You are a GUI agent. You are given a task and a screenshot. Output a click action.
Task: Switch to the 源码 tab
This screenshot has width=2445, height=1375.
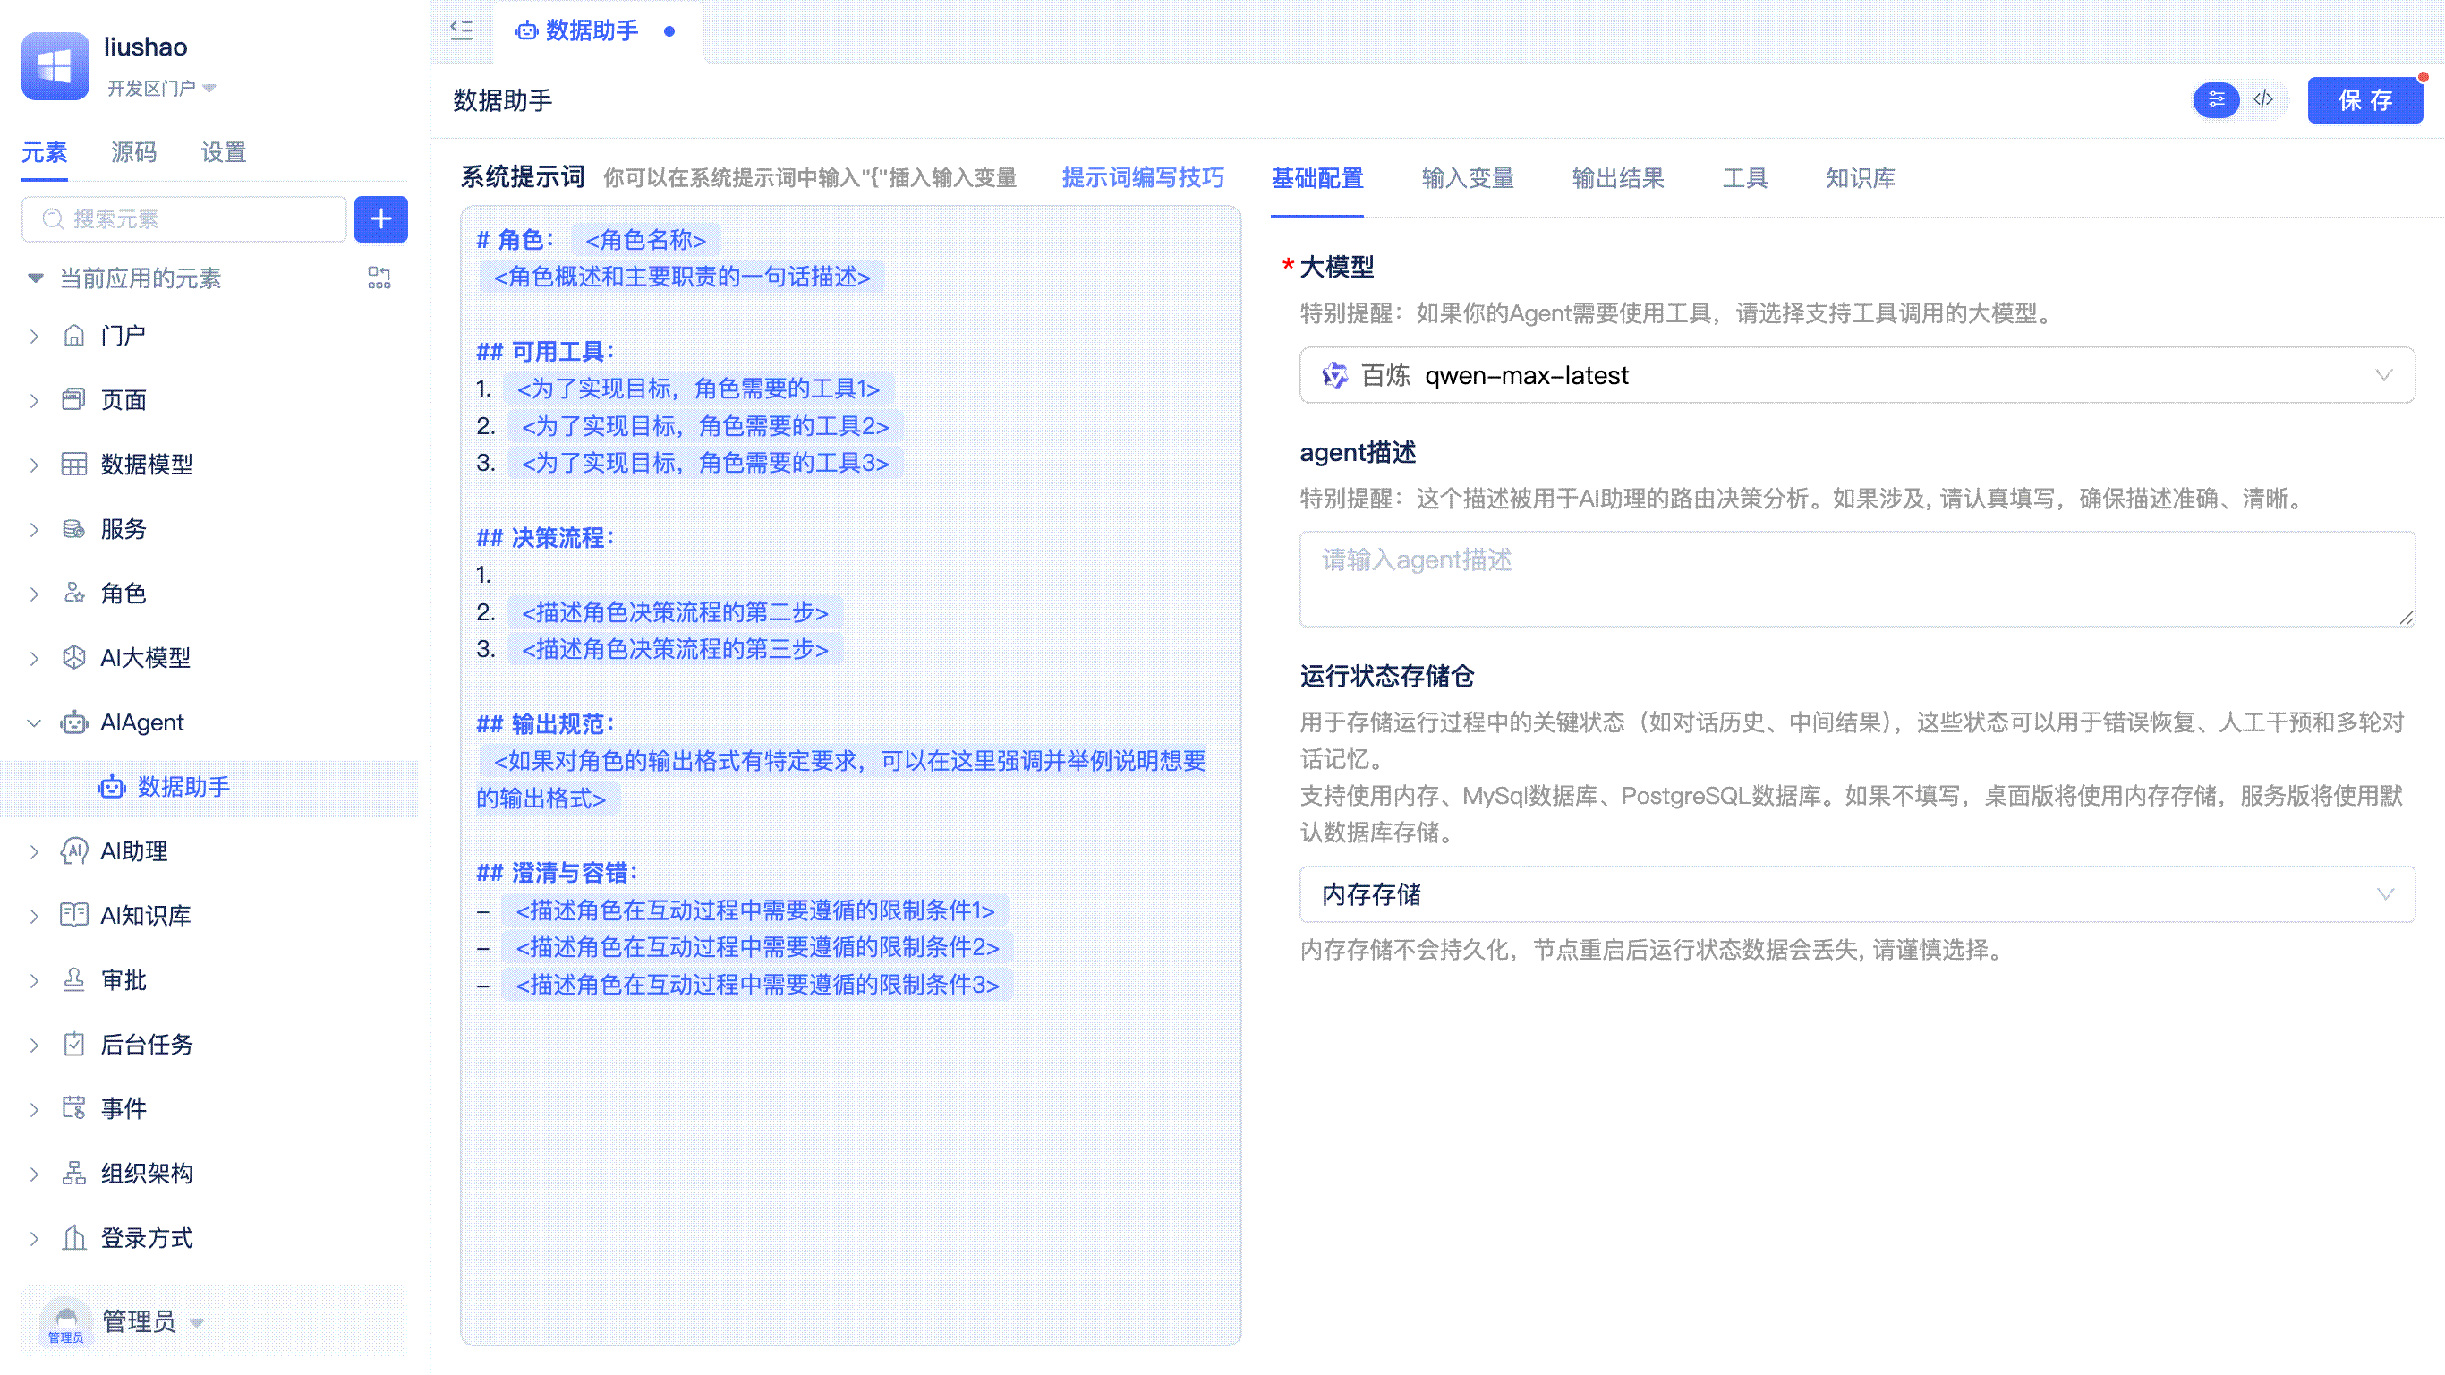click(x=134, y=152)
